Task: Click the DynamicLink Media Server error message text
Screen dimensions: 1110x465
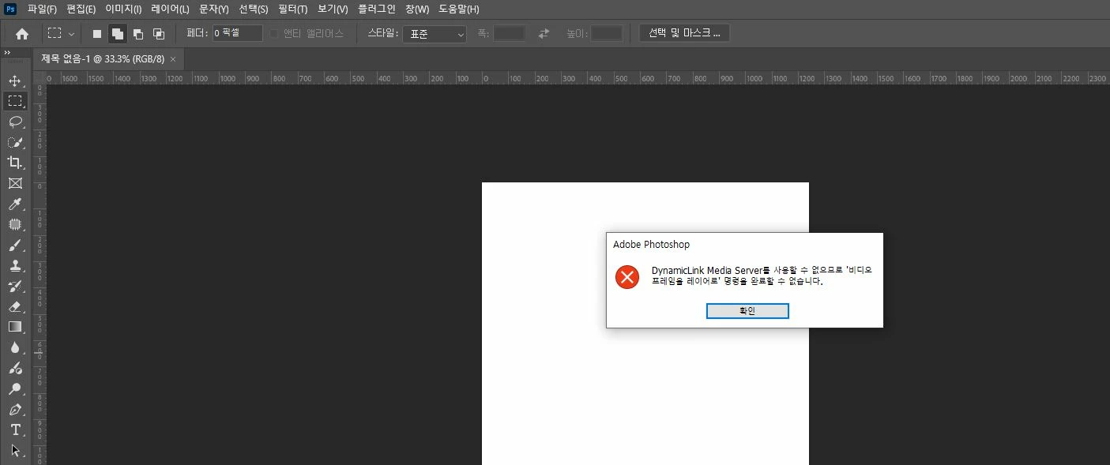Action: (762, 276)
